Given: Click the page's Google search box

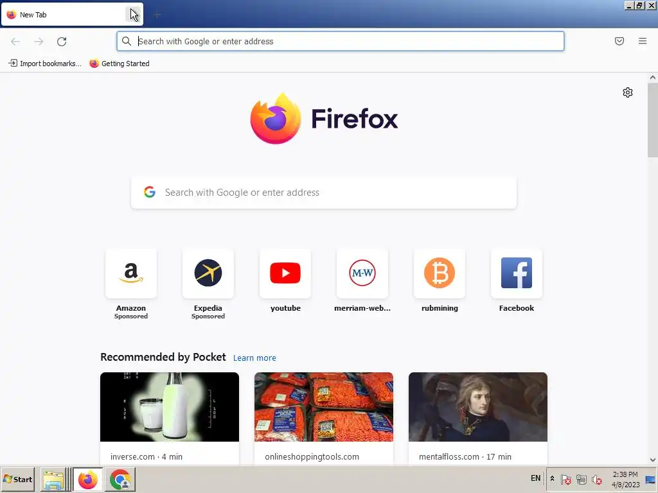Looking at the screenshot, I should [x=324, y=193].
